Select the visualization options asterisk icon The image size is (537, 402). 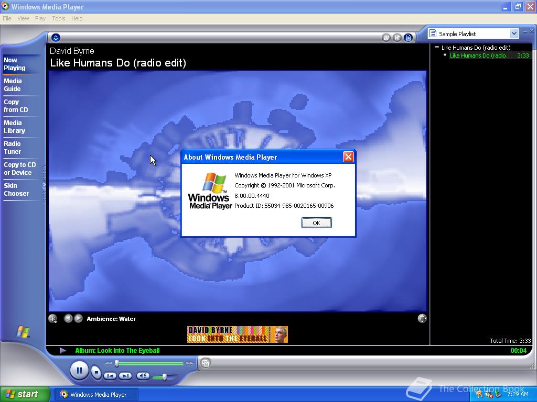coord(53,319)
